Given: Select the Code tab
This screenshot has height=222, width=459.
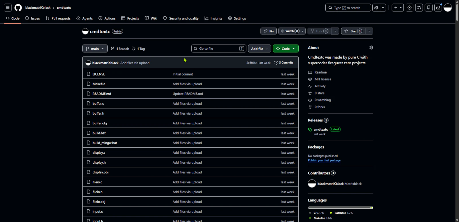Looking at the screenshot, I should pyautogui.click(x=13, y=18).
